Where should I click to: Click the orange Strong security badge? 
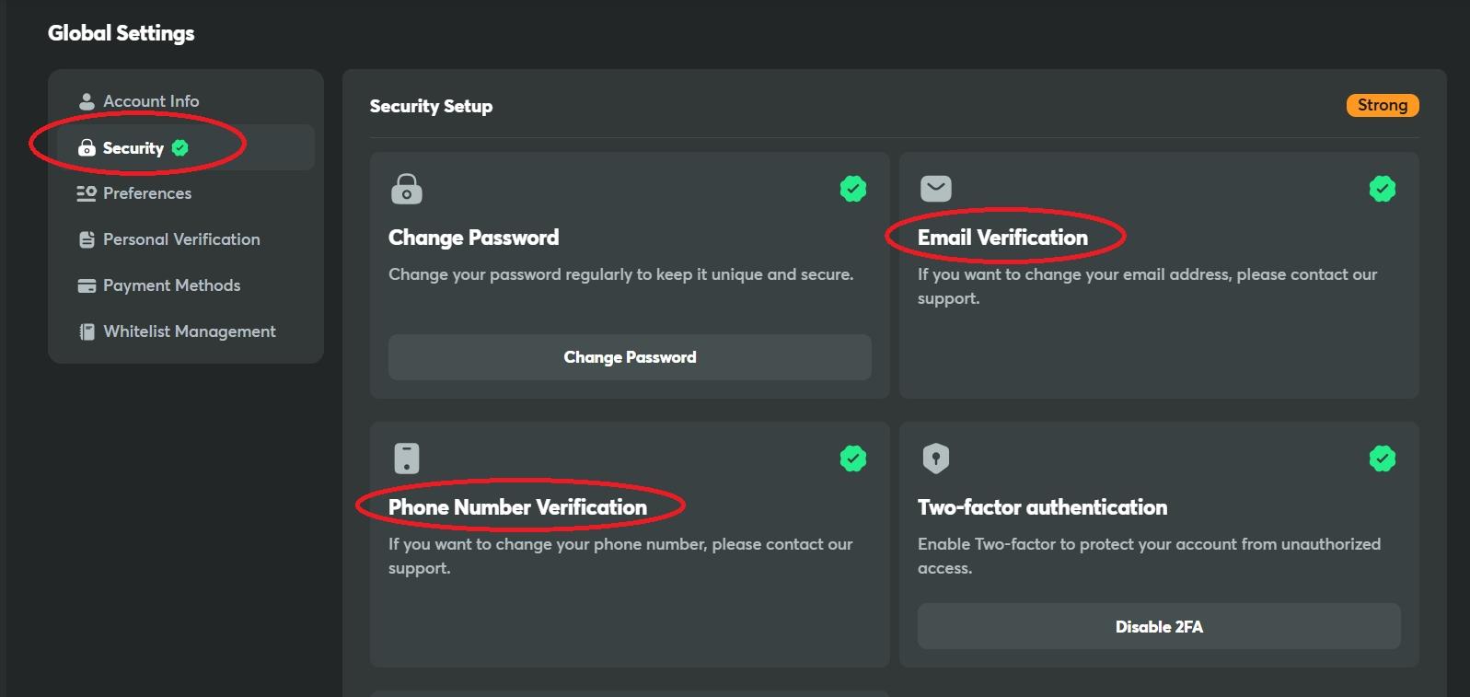click(1382, 105)
